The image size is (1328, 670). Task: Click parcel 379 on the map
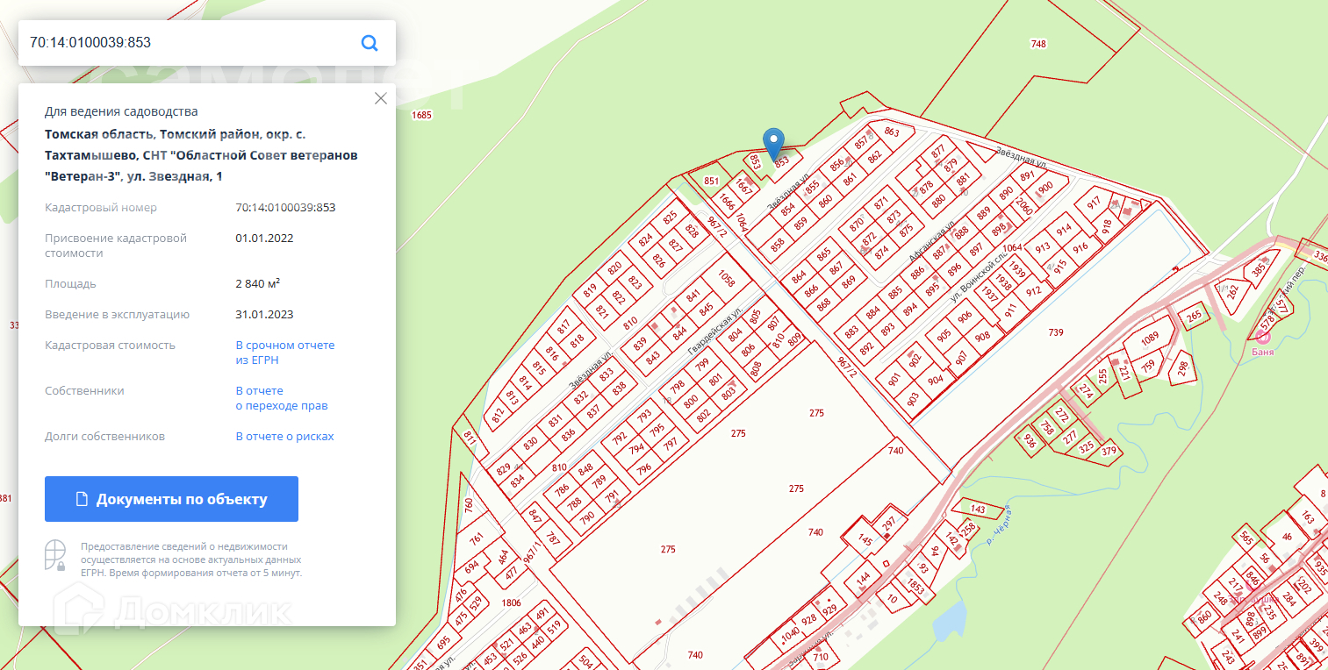[x=1109, y=453]
